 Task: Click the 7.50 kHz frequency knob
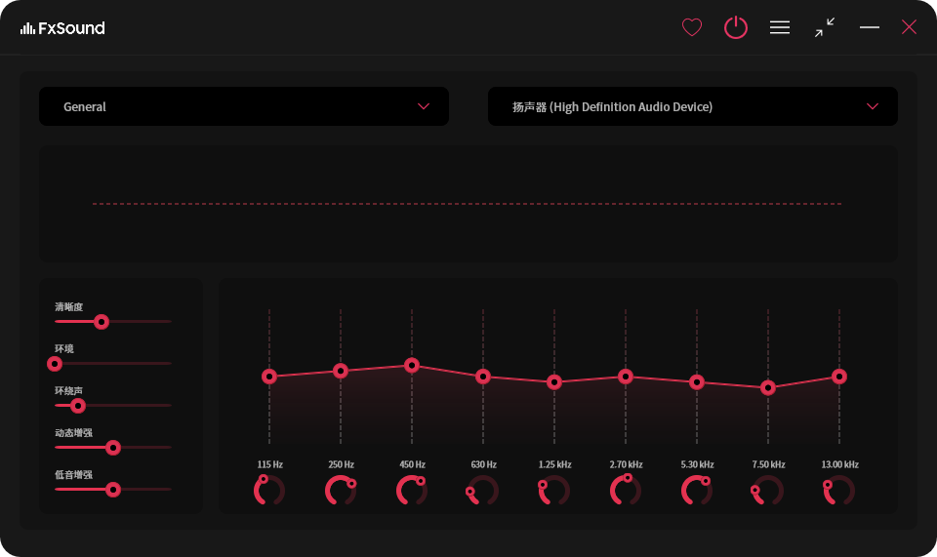pyautogui.click(x=768, y=490)
